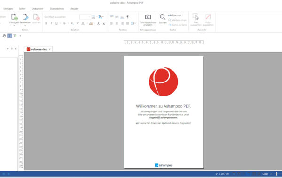The width and height of the screenshot is (282, 178).
Task: Pin the side panel
Action: 12,49
